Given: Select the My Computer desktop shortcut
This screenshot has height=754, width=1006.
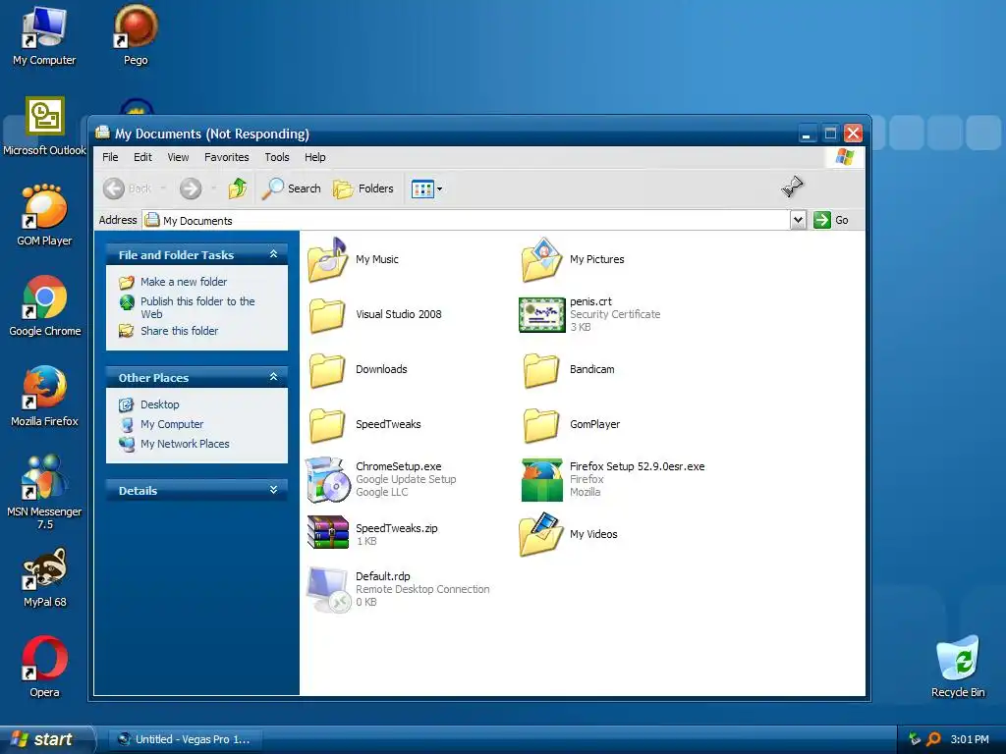Looking at the screenshot, I should 43,36.
